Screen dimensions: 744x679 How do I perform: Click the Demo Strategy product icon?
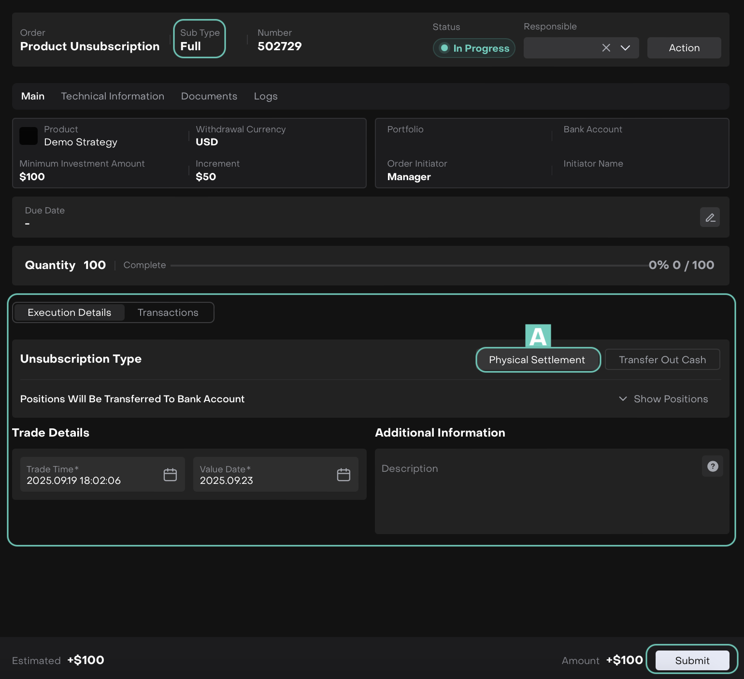tap(29, 136)
